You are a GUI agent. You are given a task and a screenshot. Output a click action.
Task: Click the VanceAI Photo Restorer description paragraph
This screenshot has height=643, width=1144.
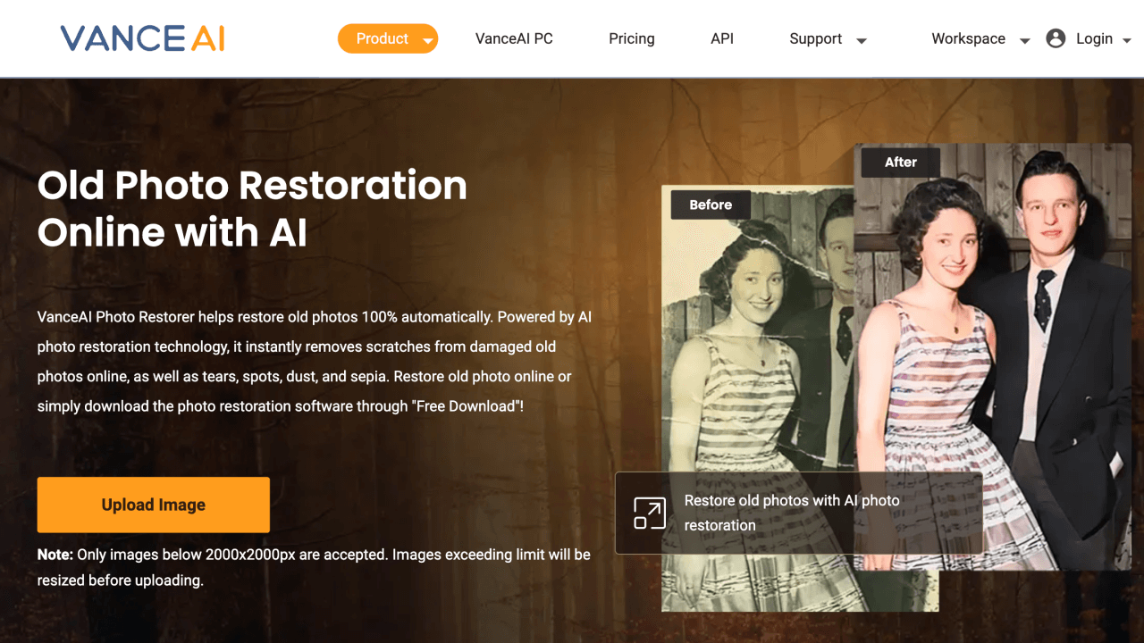coord(315,362)
